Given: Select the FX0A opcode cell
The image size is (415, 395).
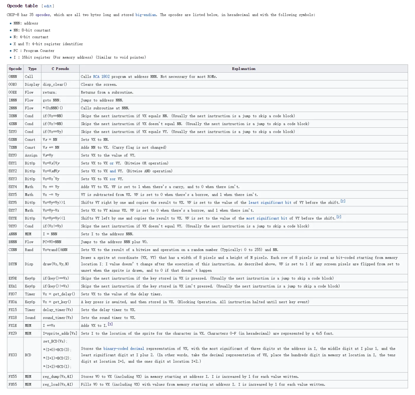Looking at the screenshot, I should (15, 302).
